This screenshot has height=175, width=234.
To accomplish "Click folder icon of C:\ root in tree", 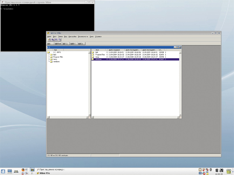I will point(49,52).
